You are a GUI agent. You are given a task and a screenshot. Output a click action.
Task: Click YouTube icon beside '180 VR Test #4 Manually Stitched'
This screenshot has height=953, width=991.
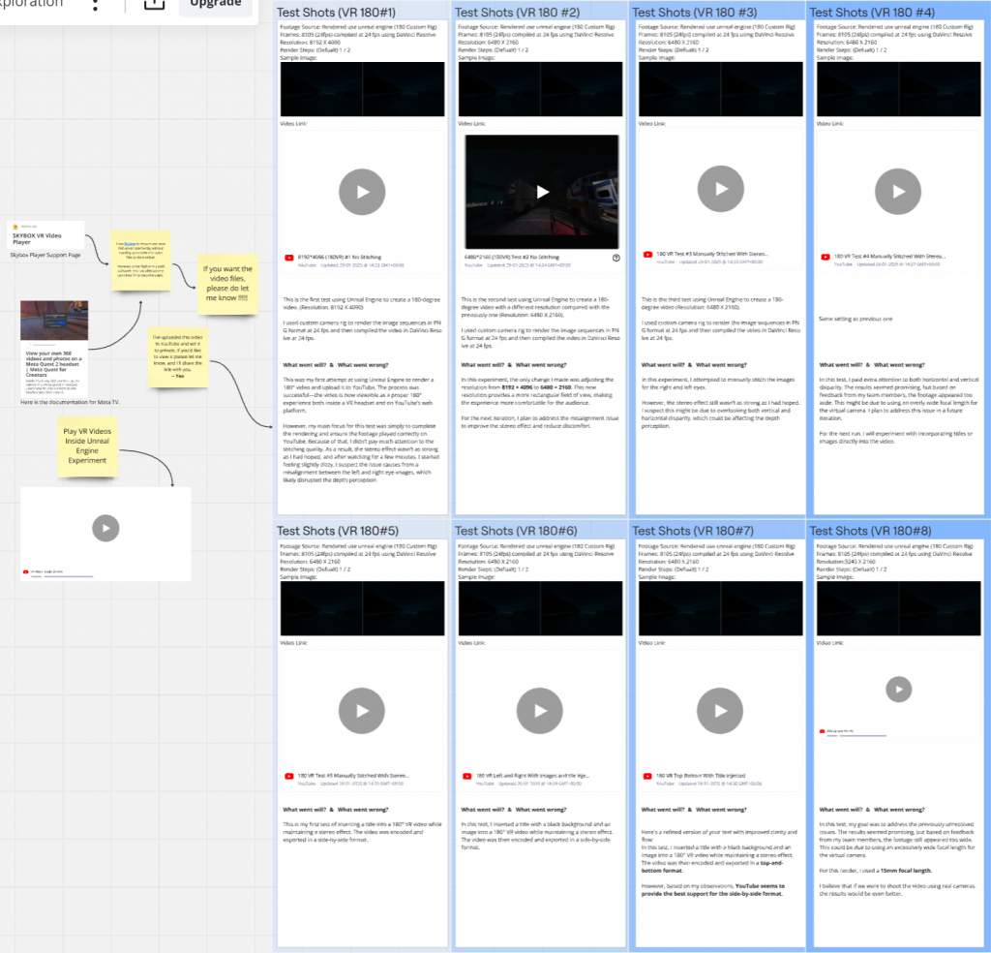[826, 257]
